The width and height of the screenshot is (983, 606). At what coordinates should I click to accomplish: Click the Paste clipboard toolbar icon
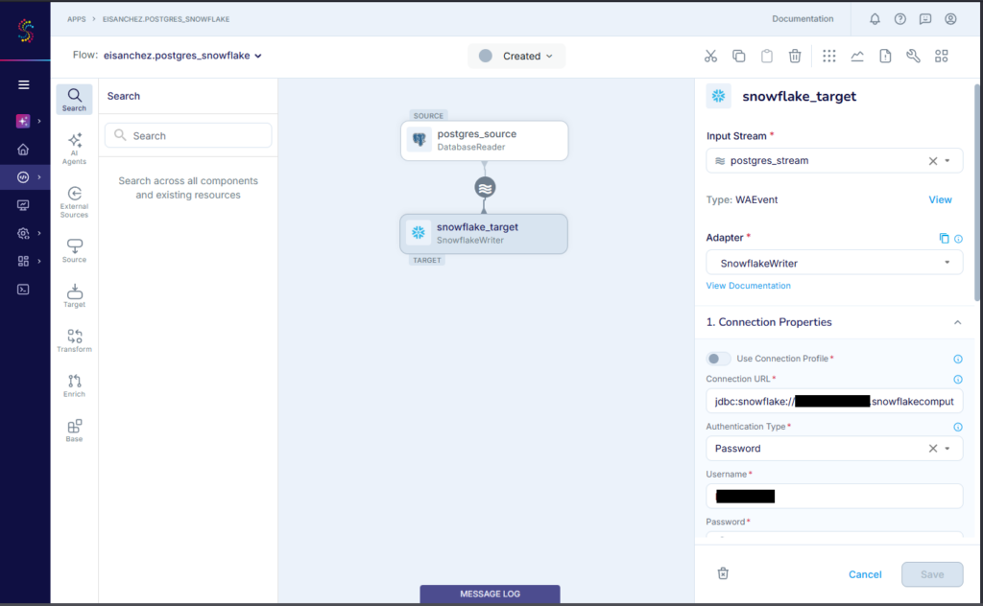[x=767, y=57]
